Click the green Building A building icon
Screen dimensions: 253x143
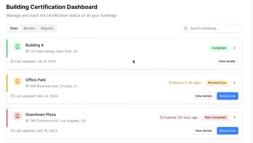click(17, 46)
